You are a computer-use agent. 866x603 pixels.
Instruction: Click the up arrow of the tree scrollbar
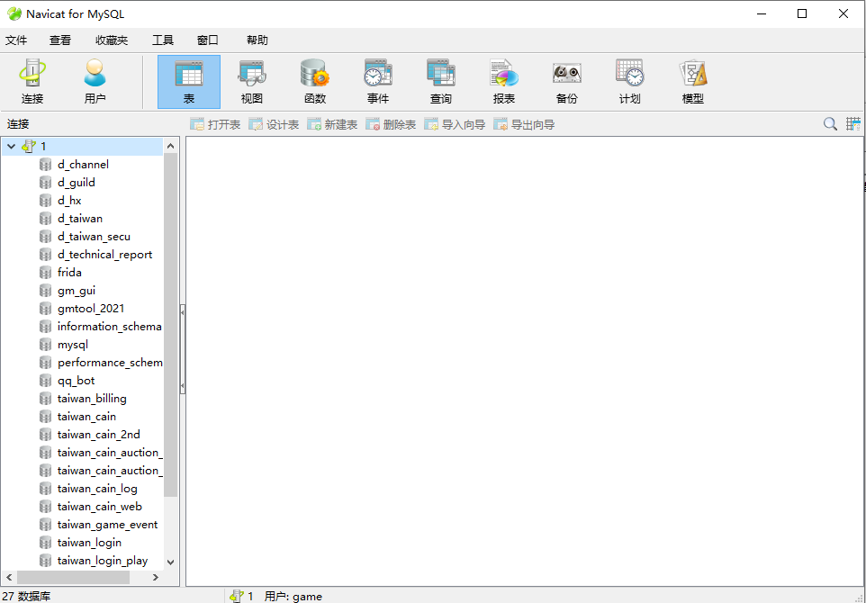click(x=170, y=146)
